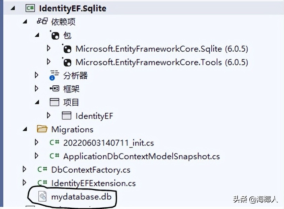Collapse the 项目 projects node
The height and width of the screenshot is (209, 284).
pyautogui.click(x=37, y=102)
